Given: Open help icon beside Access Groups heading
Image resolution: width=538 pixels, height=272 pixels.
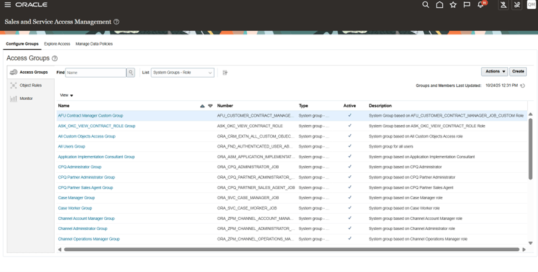Looking at the screenshot, I should pyautogui.click(x=55, y=59).
